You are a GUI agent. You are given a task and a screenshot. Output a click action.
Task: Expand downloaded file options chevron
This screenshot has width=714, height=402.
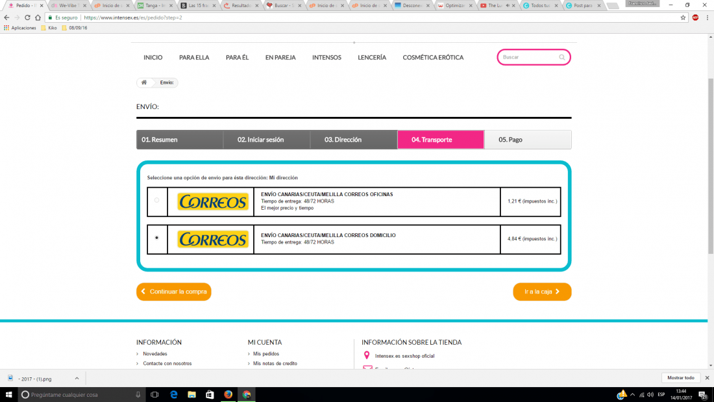(77, 379)
